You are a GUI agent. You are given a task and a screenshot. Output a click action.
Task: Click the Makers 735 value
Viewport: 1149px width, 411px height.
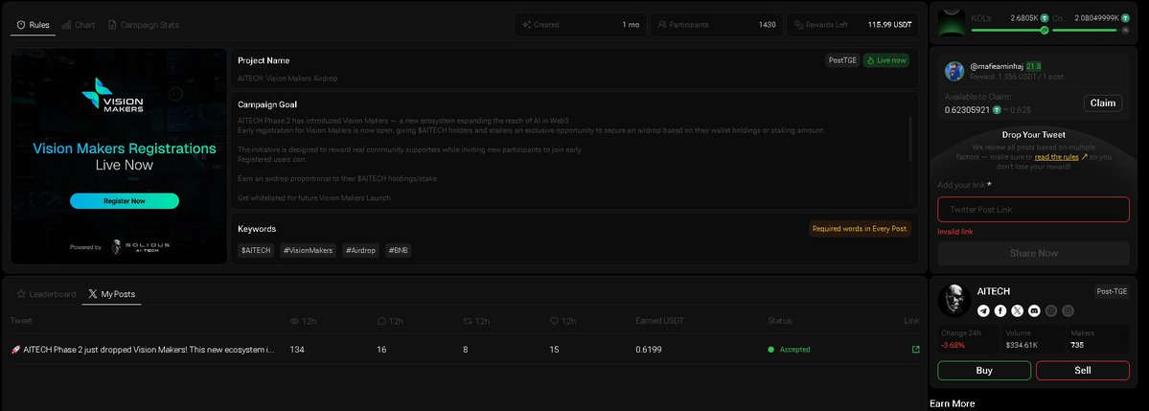point(1077,345)
